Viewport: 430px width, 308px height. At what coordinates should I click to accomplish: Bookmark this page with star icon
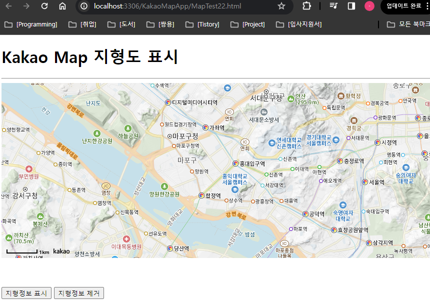(x=281, y=6)
